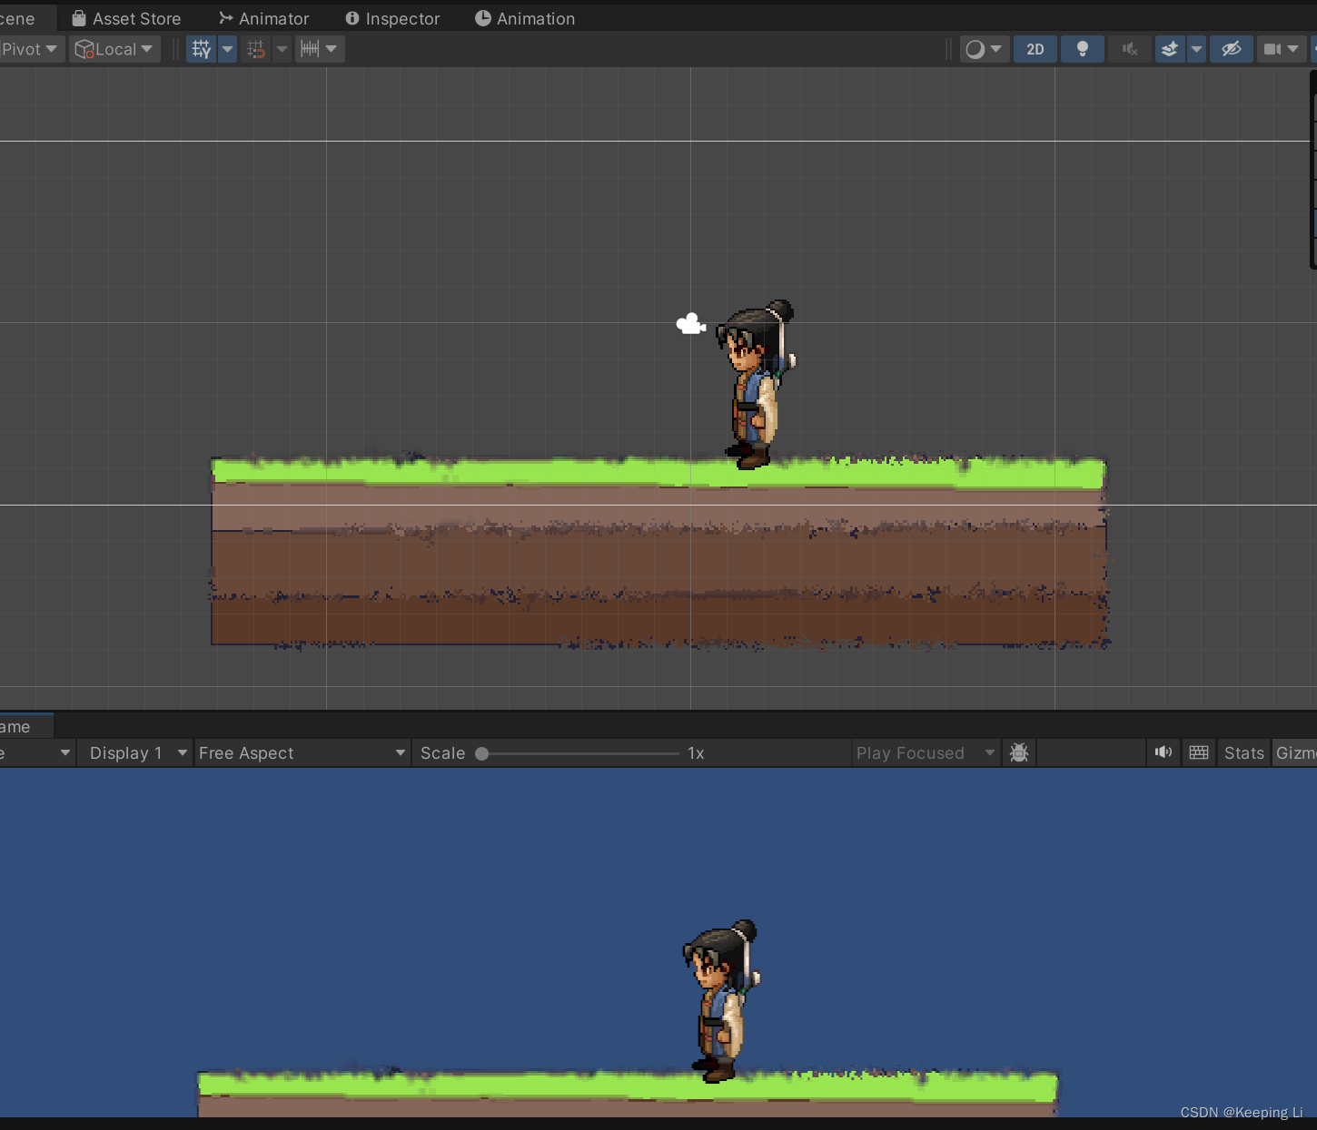
Task: Open the Free Aspect resolution dropdown
Action: click(x=302, y=753)
